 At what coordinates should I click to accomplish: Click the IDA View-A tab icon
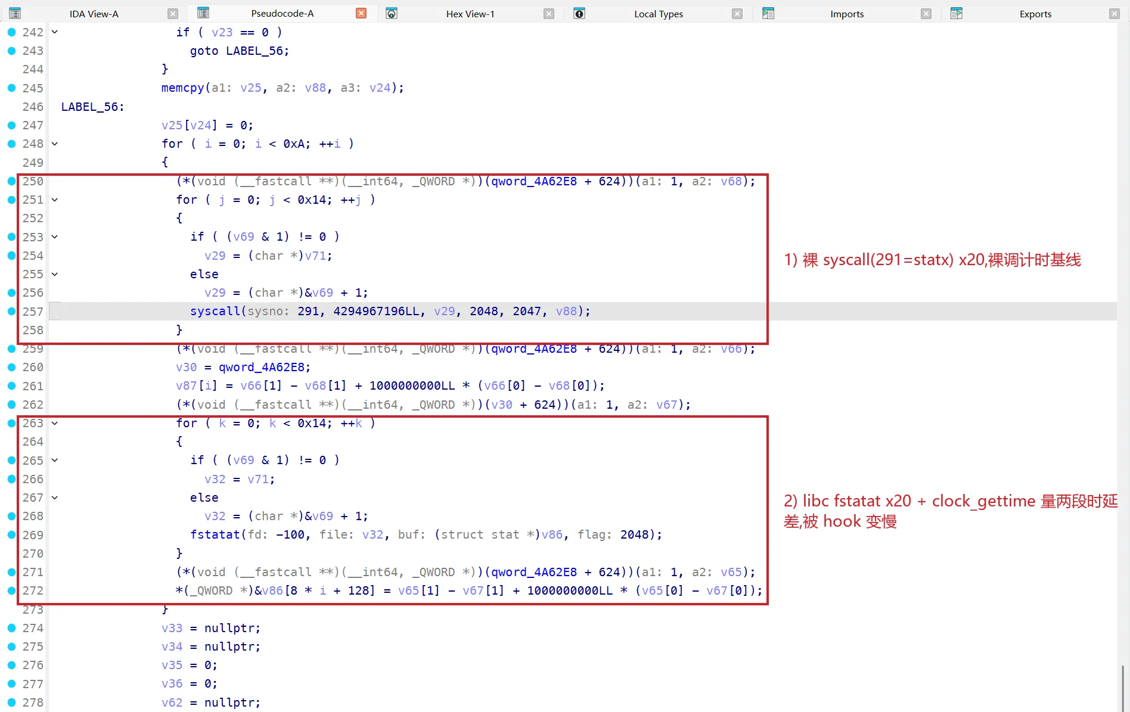pyautogui.click(x=15, y=13)
